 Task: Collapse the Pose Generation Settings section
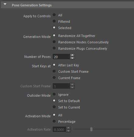pos(5,4)
